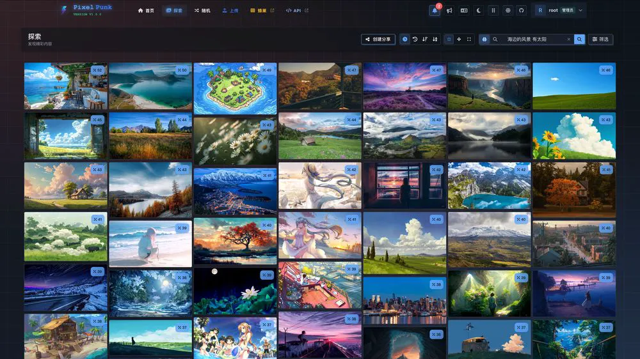Click the fullscreen layout icon
This screenshot has width=640, height=359.
(x=469, y=39)
